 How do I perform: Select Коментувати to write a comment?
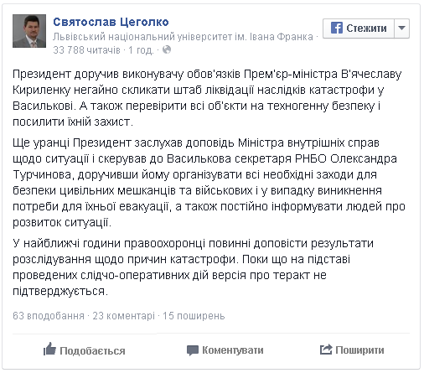(x=233, y=350)
